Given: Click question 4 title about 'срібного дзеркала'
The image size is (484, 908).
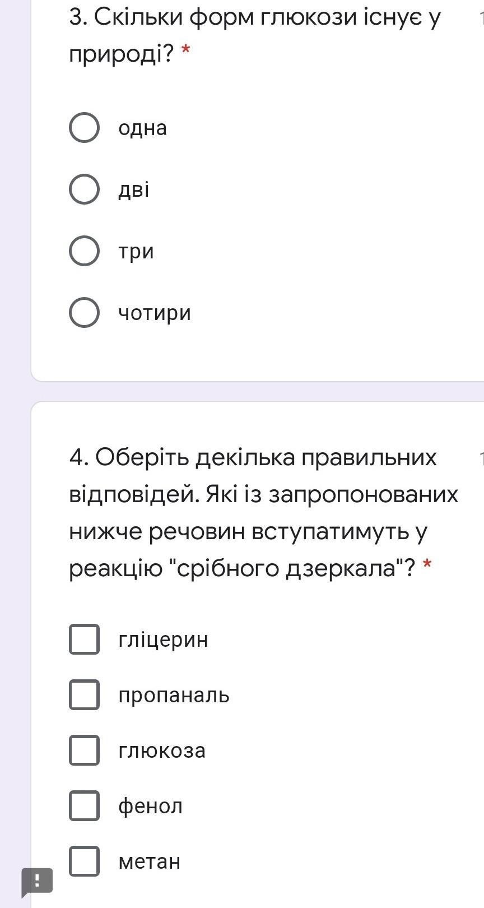Looking at the screenshot, I should tap(263, 513).
